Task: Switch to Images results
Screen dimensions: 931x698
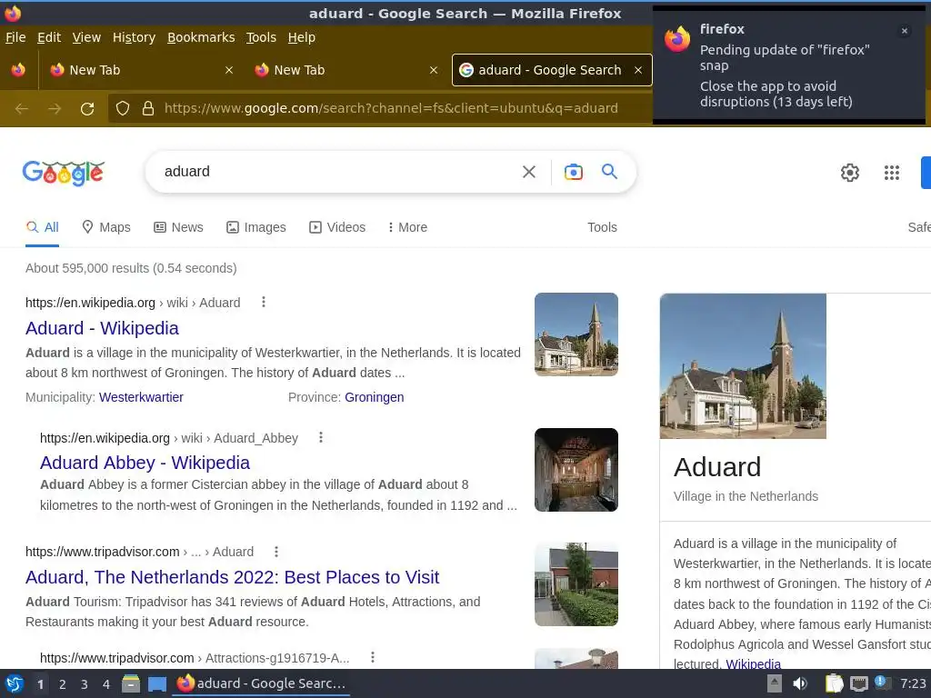Action: [x=255, y=227]
